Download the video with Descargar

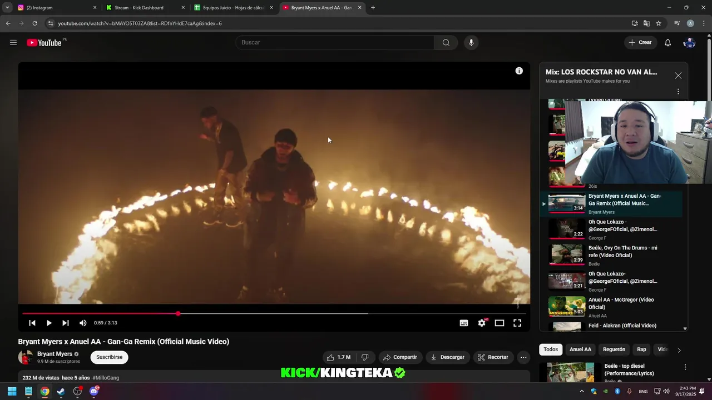tap(448, 357)
